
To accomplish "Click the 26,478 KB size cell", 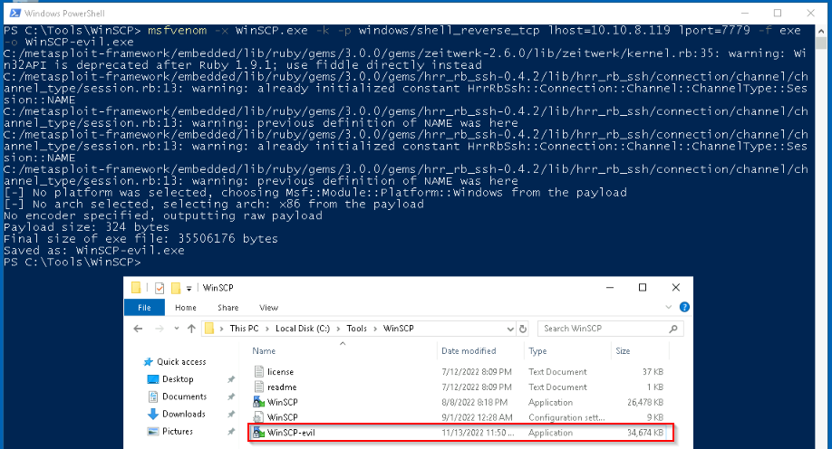I will (644, 403).
